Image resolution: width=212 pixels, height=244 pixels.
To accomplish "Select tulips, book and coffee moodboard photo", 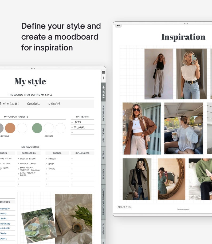I will pos(74,219).
